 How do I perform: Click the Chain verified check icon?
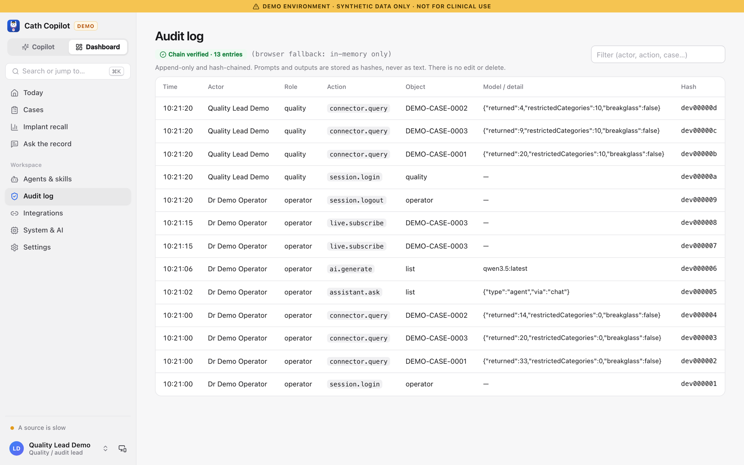pyautogui.click(x=163, y=55)
